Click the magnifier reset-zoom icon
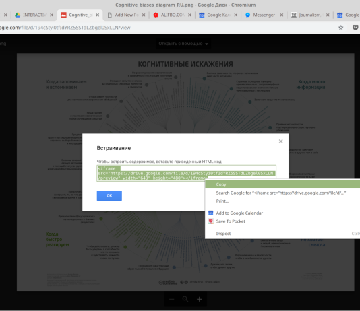Screen dimensions: 360x311 point(185,299)
